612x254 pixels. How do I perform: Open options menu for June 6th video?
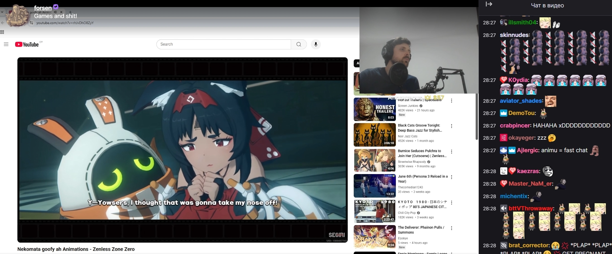pos(452,177)
